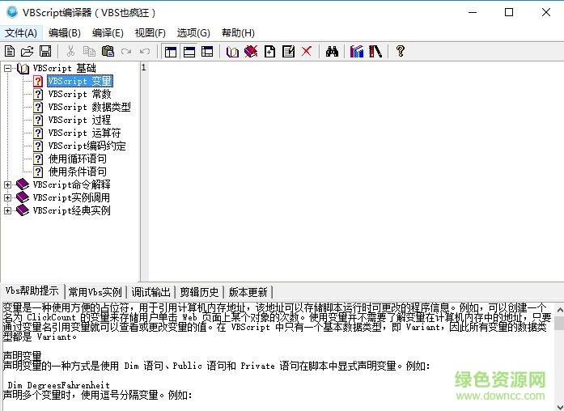The image size is (564, 411).
Task: Click the binoculars find icon
Action: click(x=332, y=52)
